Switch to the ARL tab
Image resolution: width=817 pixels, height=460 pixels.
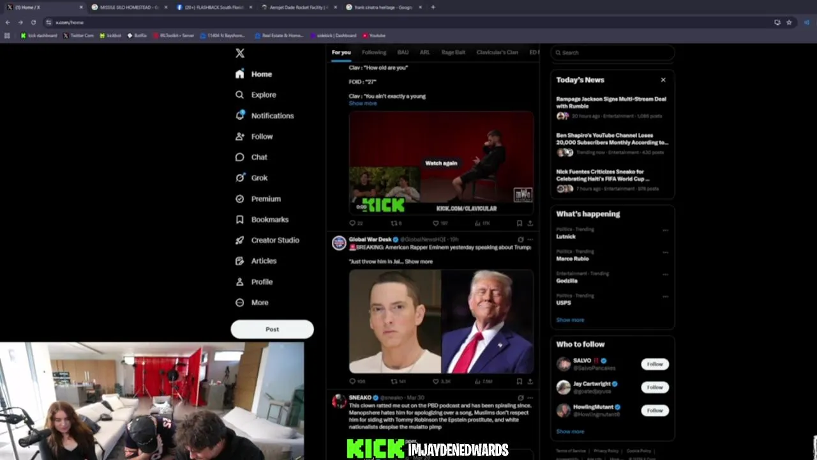pyautogui.click(x=424, y=52)
